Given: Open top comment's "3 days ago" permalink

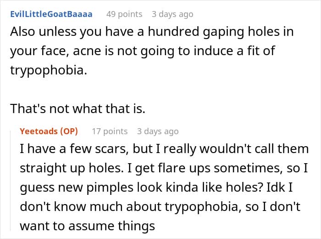Looking at the screenshot, I should (172, 14).
